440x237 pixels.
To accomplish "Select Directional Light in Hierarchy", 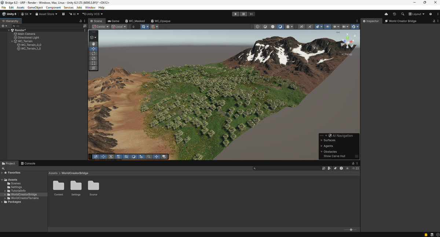I will [28, 37].
